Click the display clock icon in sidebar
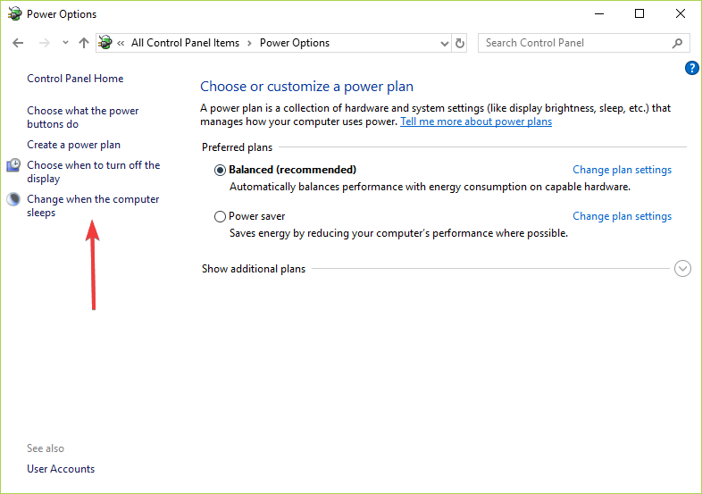The image size is (702, 494). tap(13, 165)
